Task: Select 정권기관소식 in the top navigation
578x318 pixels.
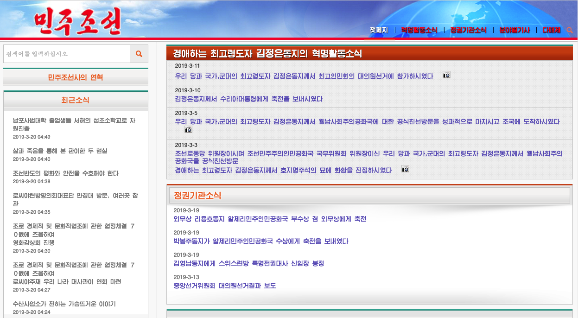Action: pos(468,30)
